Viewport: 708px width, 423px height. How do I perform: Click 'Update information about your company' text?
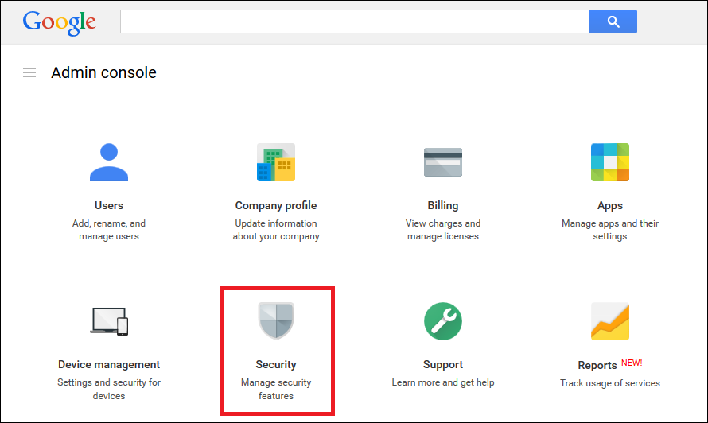point(276,230)
